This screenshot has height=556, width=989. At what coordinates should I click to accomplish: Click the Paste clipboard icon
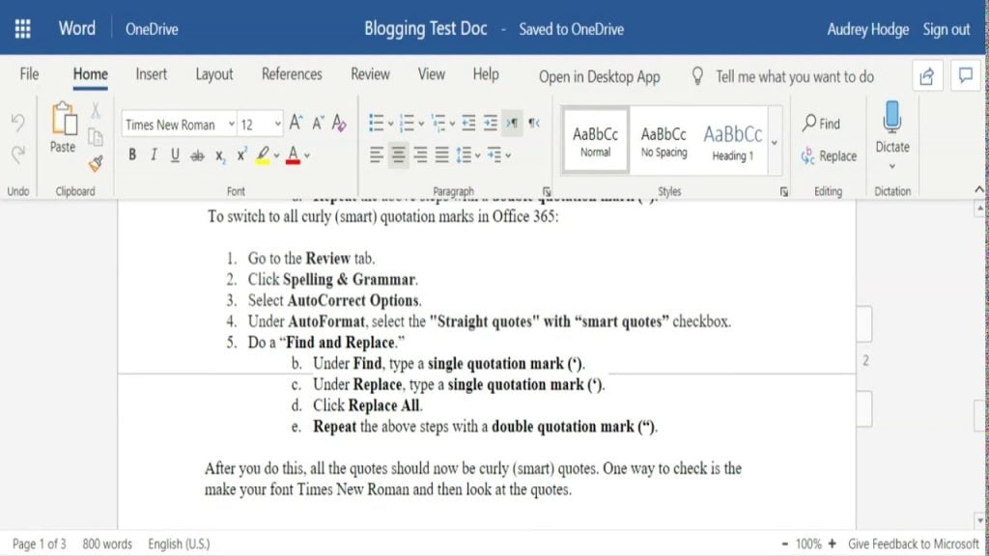click(63, 119)
